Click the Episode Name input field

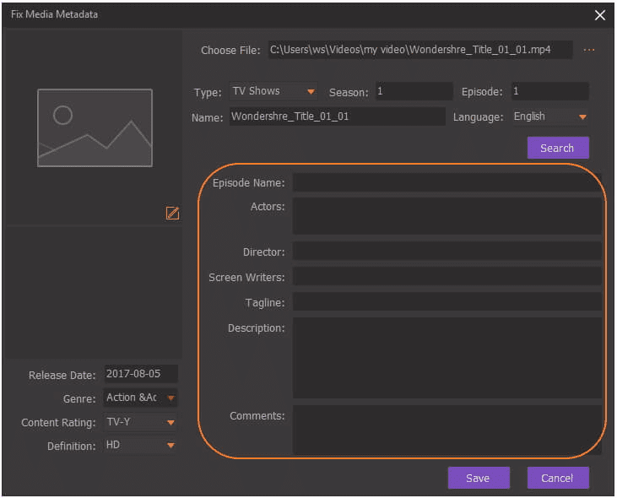(x=447, y=182)
